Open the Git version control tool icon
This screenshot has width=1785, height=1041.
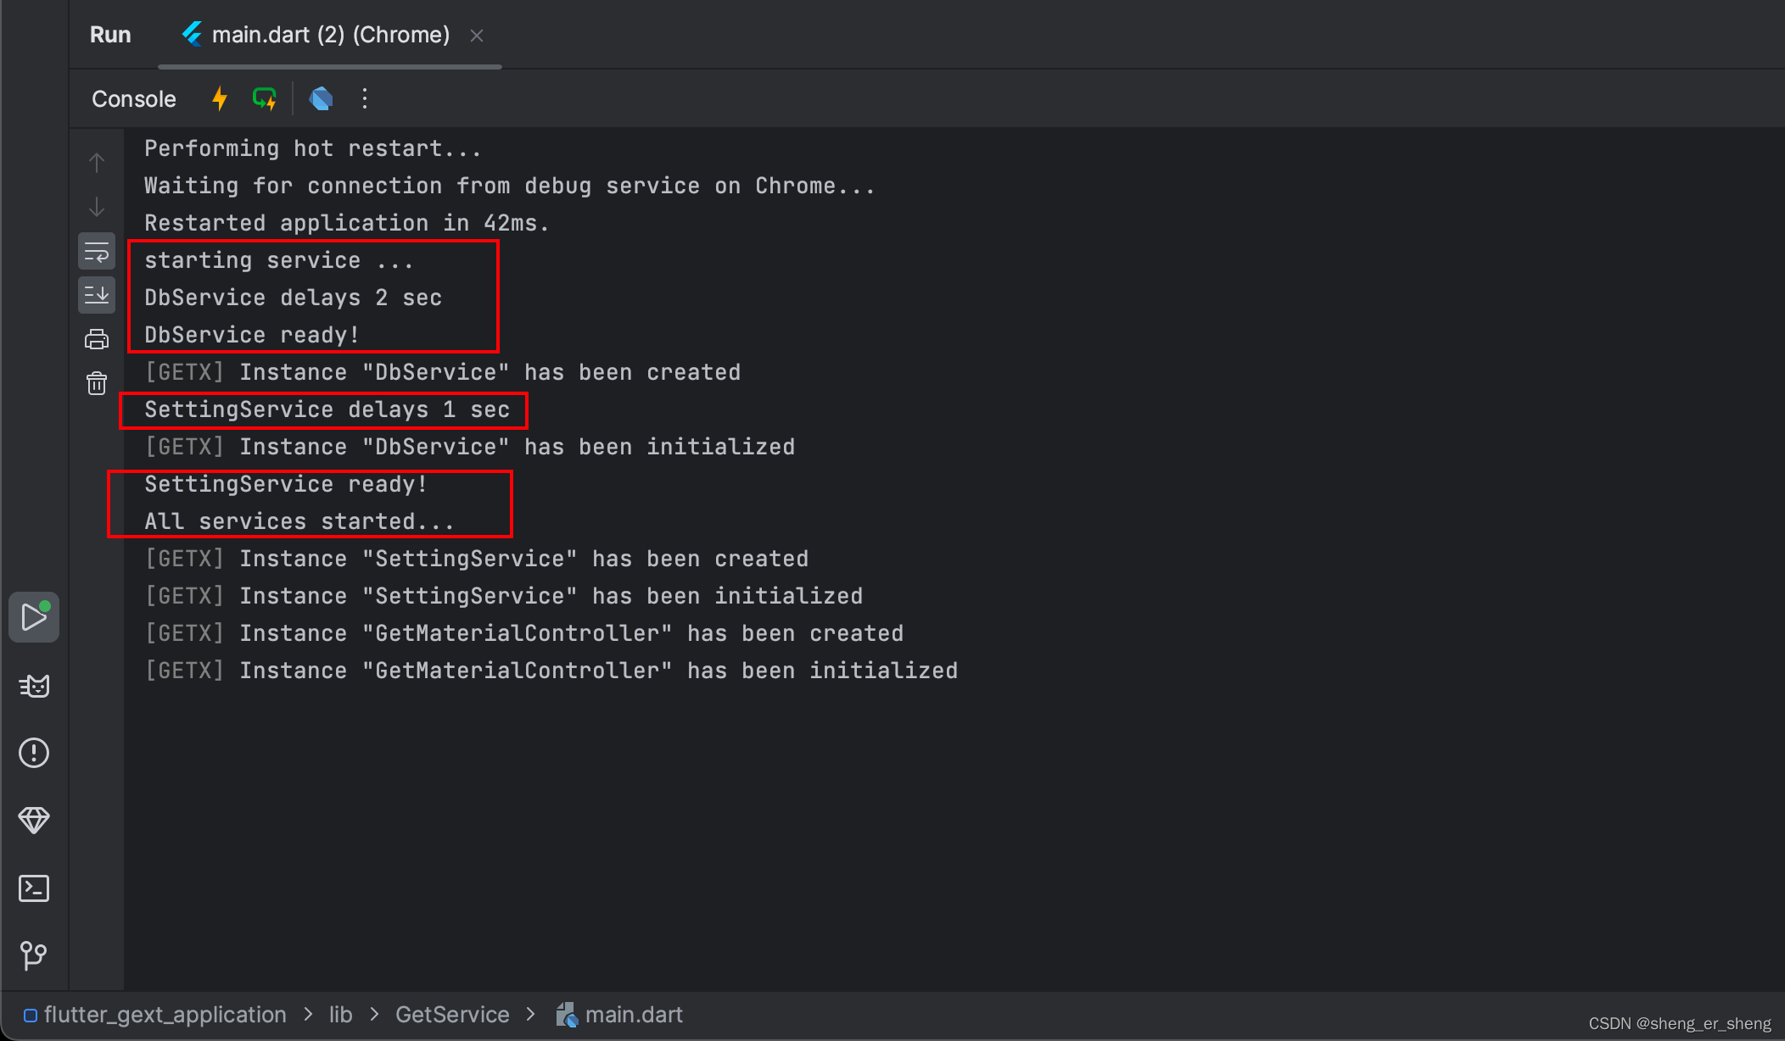[34, 955]
